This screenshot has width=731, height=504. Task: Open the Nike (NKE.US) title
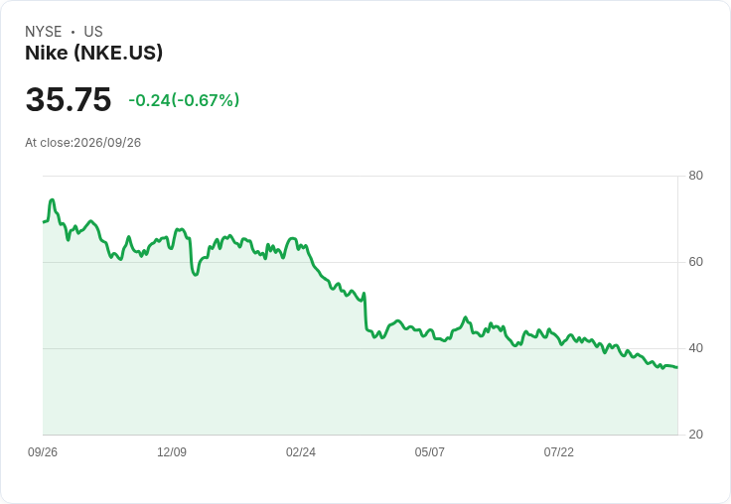(x=93, y=53)
